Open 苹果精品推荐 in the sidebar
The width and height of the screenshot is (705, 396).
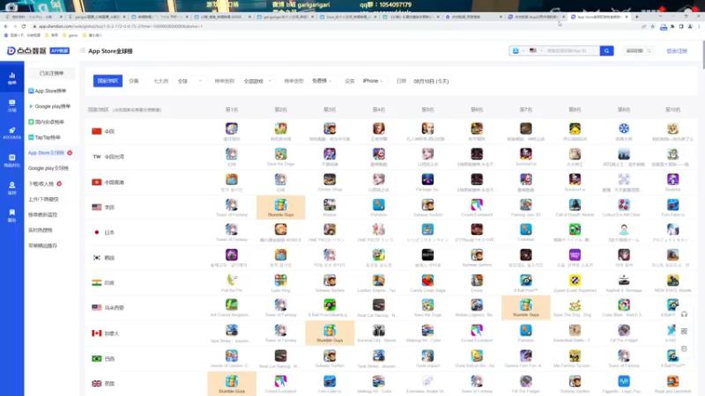[x=42, y=246]
